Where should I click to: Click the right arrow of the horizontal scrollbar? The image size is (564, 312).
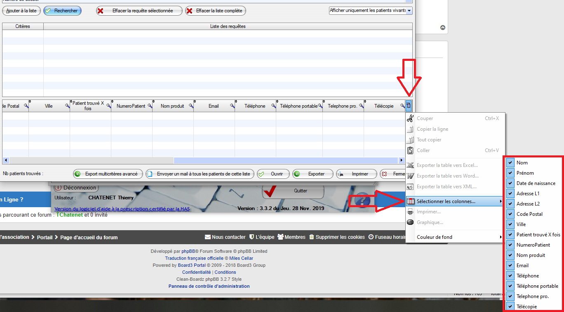pos(402,160)
